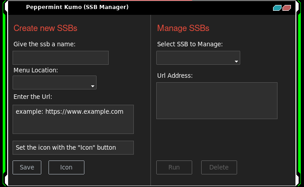Expand the Menu Location dropdown arrow
This screenshot has width=304, height=187.
[x=93, y=86]
